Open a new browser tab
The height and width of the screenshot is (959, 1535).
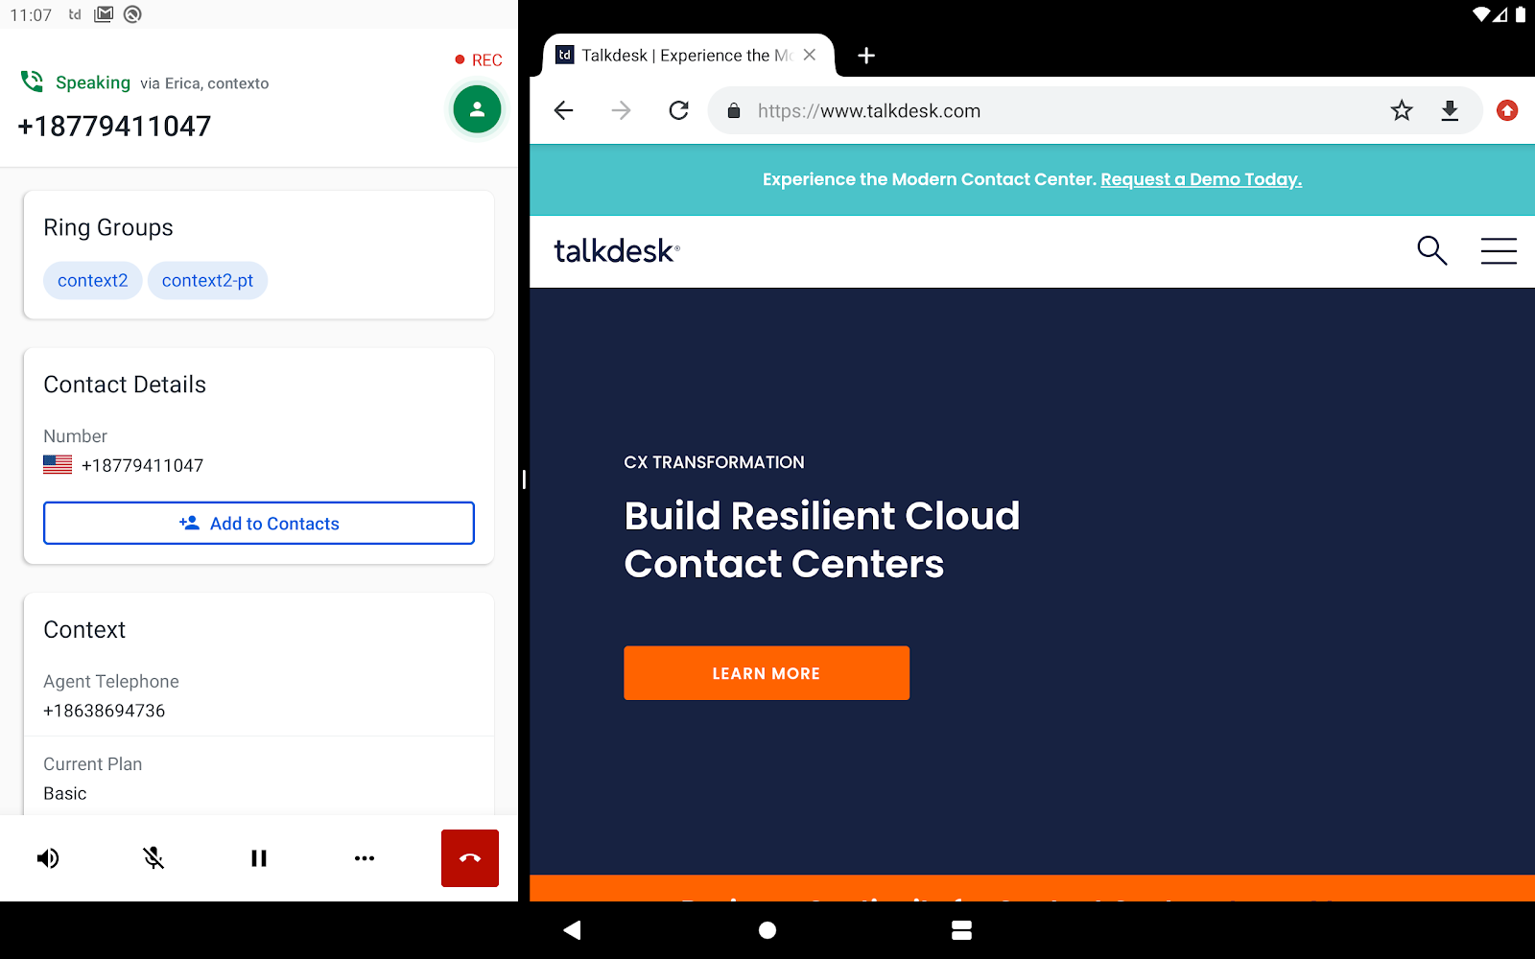[866, 56]
